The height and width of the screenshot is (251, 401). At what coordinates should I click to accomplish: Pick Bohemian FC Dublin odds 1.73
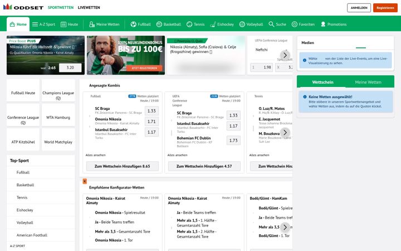coord(233,141)
